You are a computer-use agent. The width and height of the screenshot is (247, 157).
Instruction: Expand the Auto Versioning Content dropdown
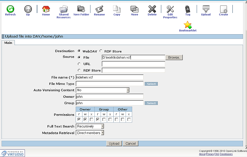[128, 90]
